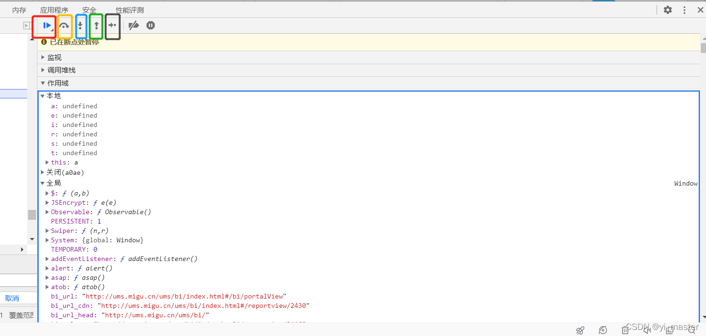
Task: Click the magnifier icon in the bottom bar
Action: tap(691, 330)
